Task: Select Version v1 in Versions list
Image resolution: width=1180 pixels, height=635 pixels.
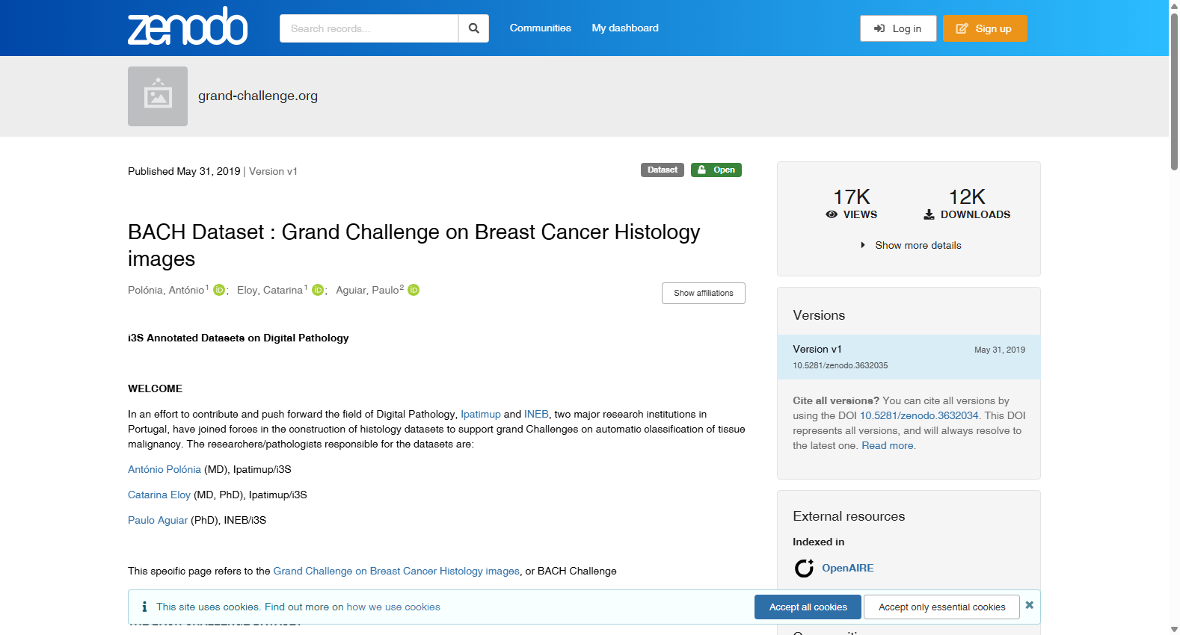Action: click(909, 357)
